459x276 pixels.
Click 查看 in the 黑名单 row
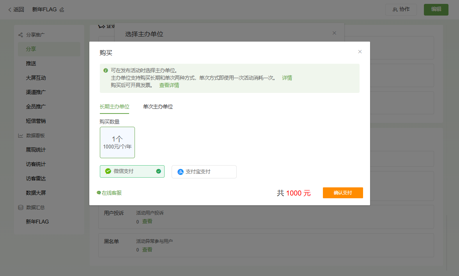click(x=147, y=250)
